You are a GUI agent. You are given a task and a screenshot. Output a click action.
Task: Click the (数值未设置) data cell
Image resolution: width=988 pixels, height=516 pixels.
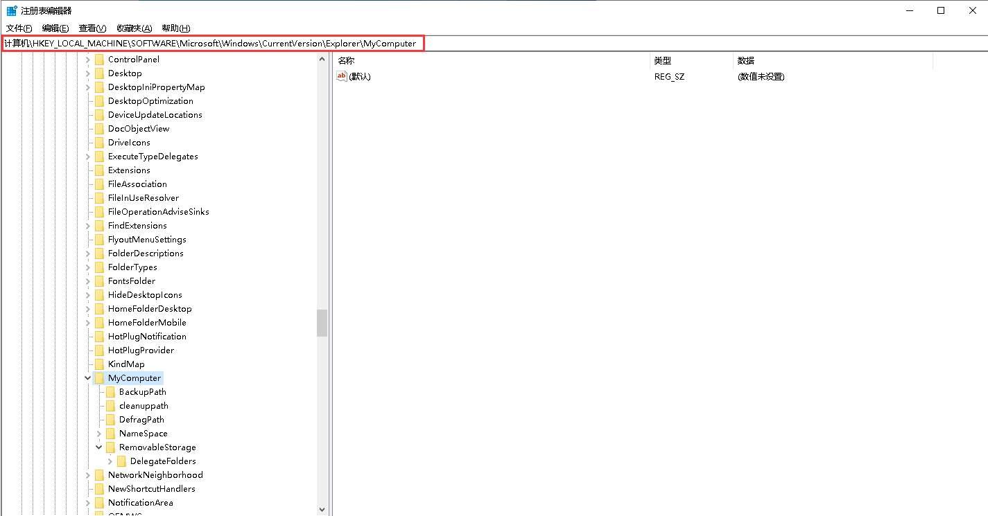click(x=761, y=77)
